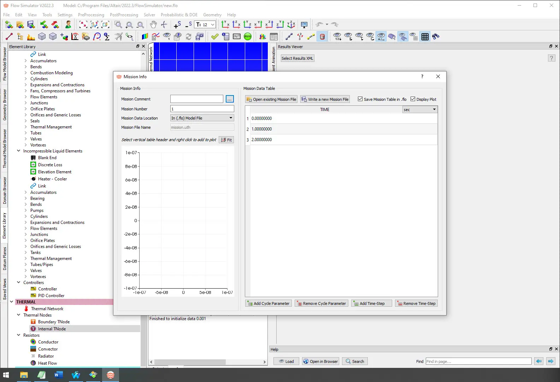Click the binoculars find icon

[436, 36]
